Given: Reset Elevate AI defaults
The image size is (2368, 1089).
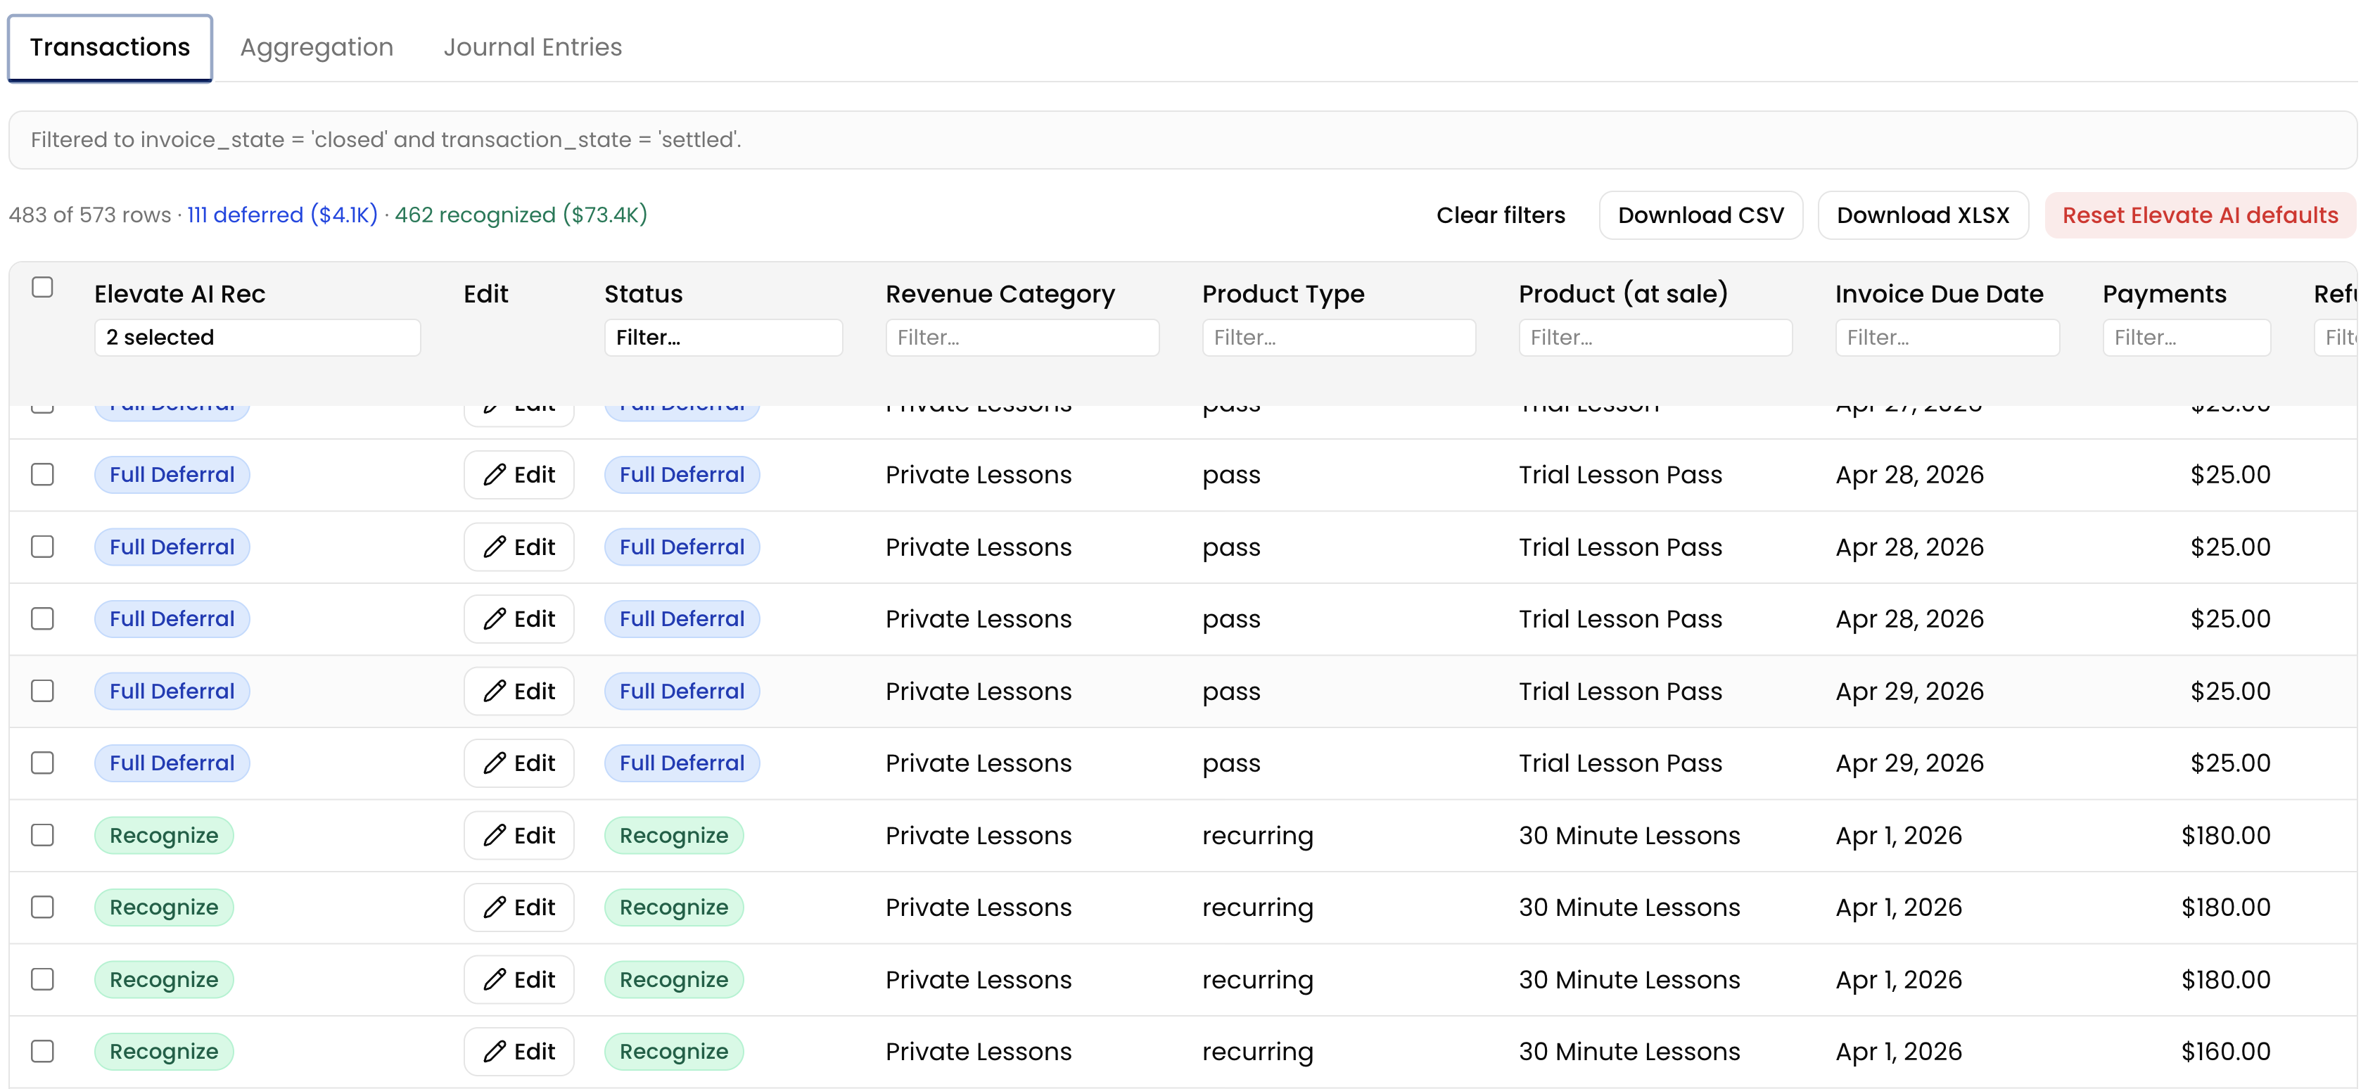Looking at the screenshot, I should click(2200, 215).
